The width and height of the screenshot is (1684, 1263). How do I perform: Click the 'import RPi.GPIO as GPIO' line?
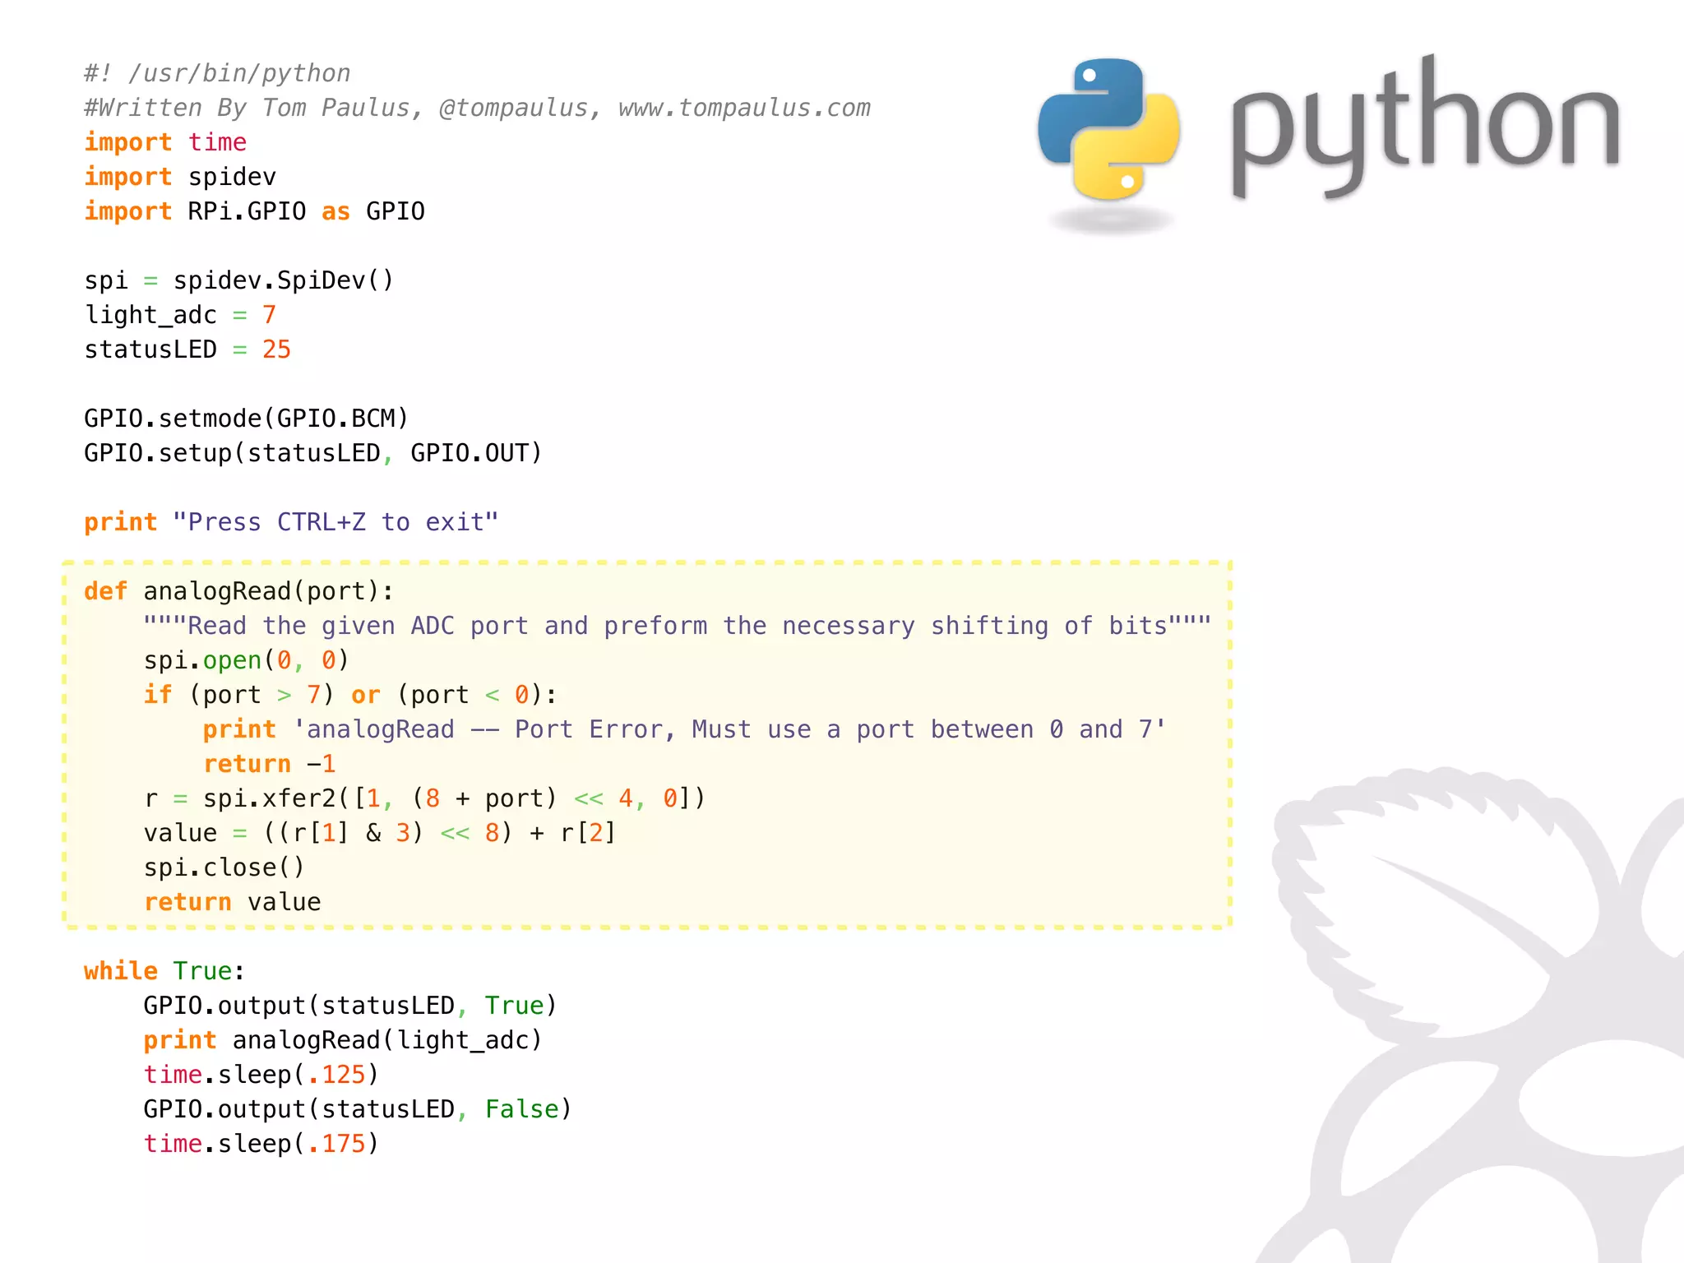coord(254,211)
